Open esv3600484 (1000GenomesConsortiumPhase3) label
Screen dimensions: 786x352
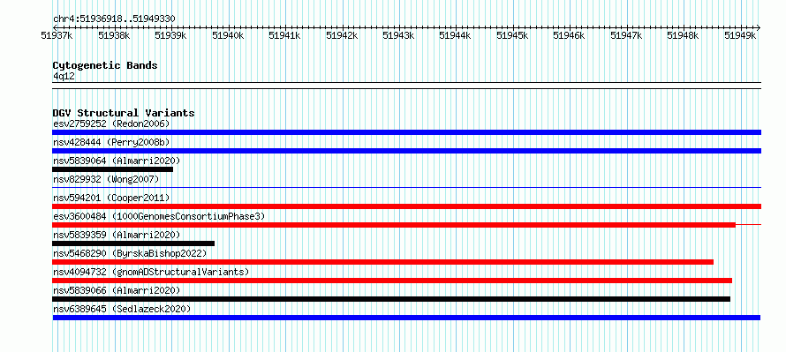coord(159,216)
